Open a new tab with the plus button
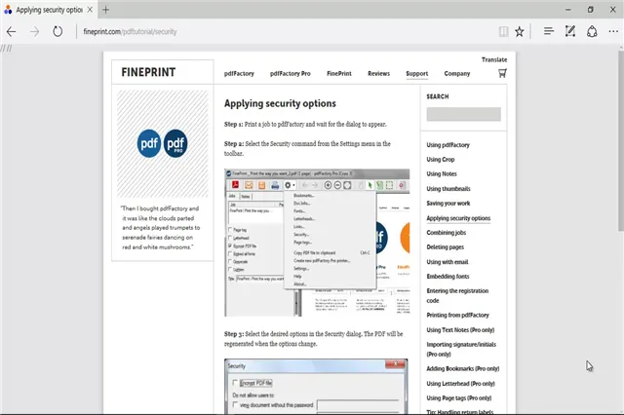 pyautogui.click(x=105, y=10)
